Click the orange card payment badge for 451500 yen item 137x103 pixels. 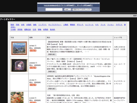coord(33,85)
